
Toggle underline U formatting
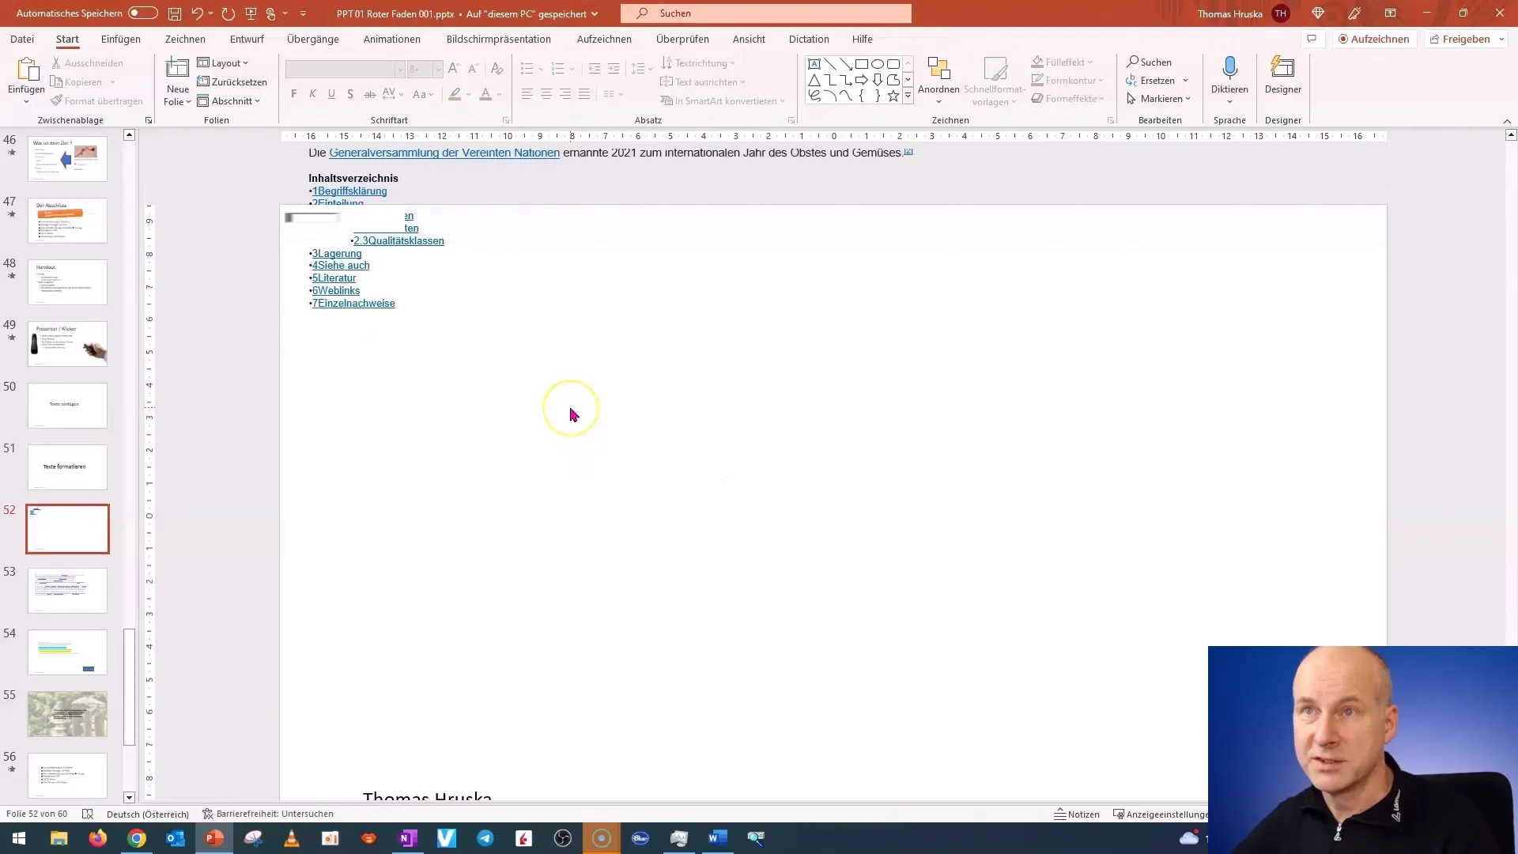click(x=331, y=94)
